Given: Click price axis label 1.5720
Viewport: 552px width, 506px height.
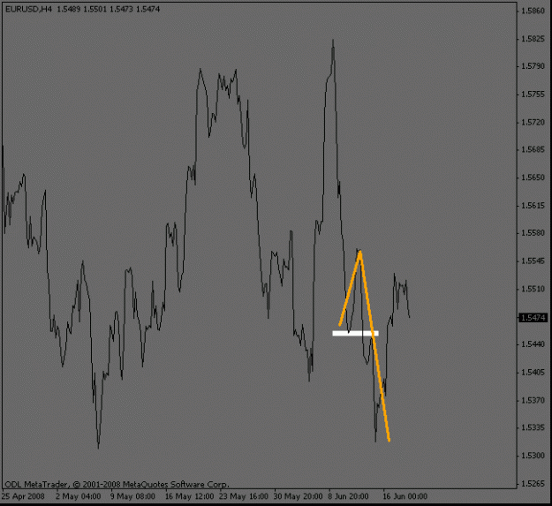Looking at the screenshot, I should tap(533, 123).
